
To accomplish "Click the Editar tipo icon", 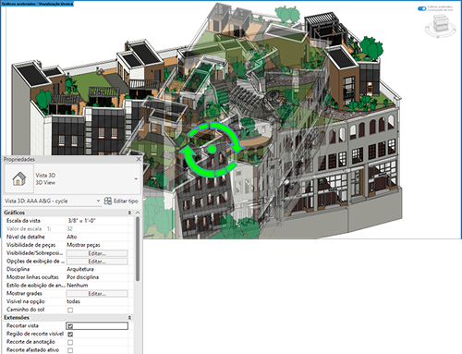I will pos(108,201).
